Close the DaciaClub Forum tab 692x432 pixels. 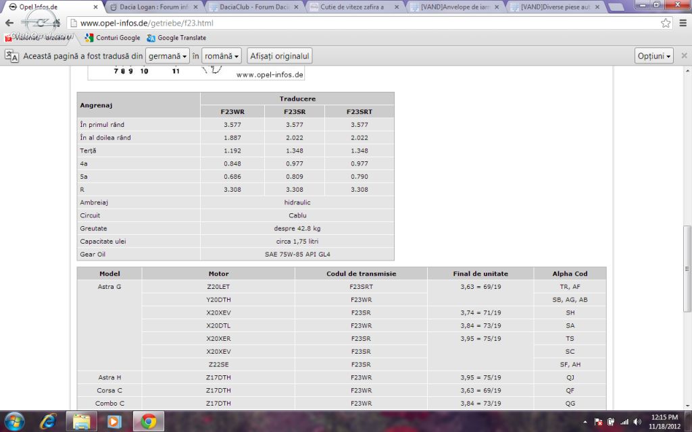(x=296, y=7)
